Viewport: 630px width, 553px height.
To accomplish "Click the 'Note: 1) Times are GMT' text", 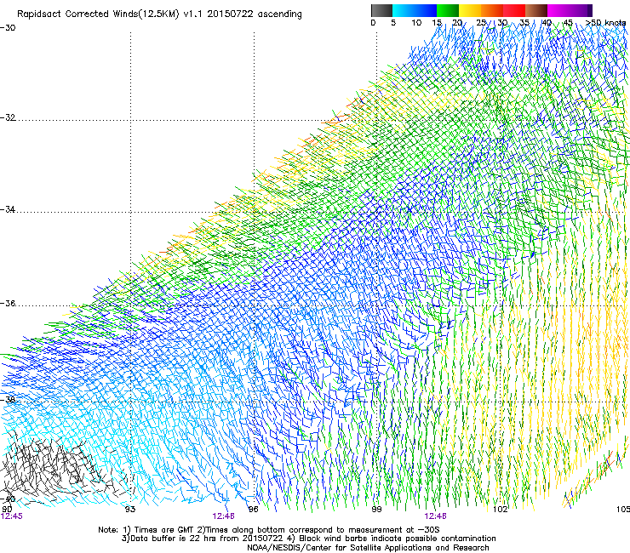I will point(146,530).
